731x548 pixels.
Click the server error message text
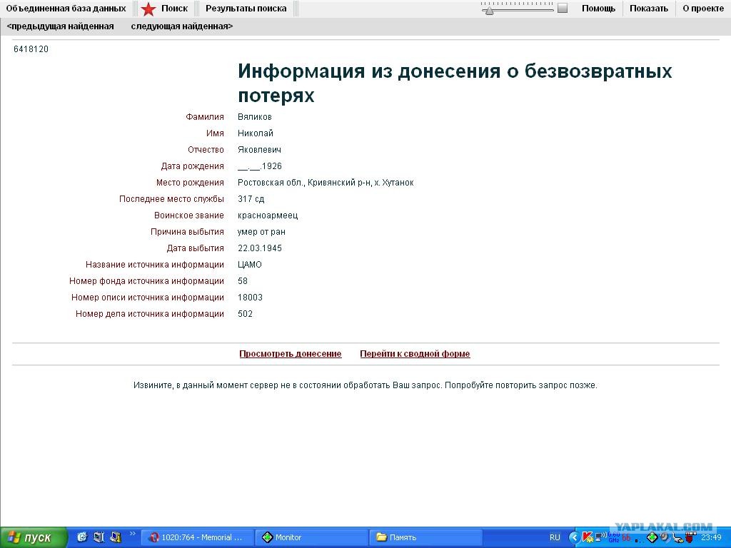365,385
